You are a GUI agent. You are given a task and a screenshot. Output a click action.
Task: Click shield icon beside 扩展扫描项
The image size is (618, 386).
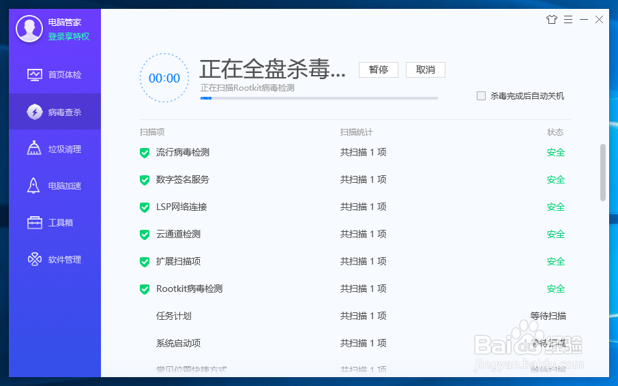pyautogui.click(x=145, y=262)
